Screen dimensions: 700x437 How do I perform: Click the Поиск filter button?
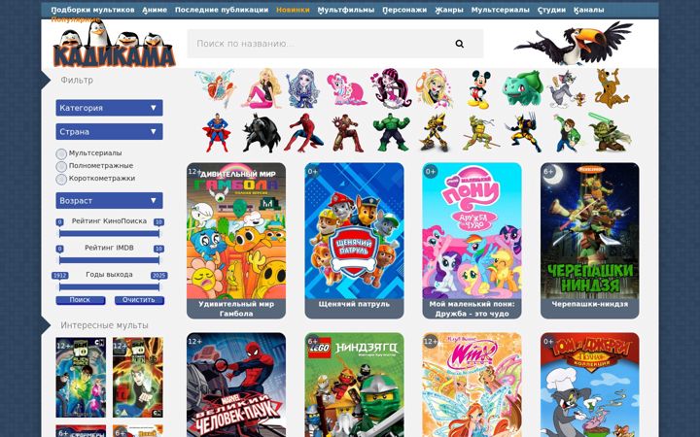point(81,300)
